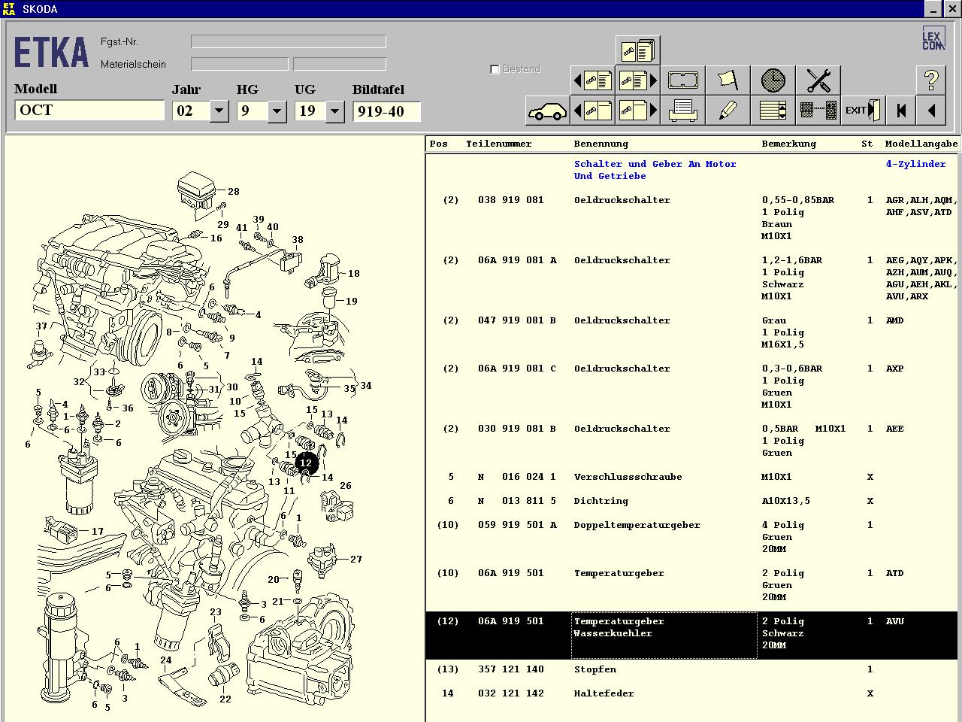This screenshot has height=722, width=962.
Task: Click the flag icon in toolbar
Action: point(728,80)
